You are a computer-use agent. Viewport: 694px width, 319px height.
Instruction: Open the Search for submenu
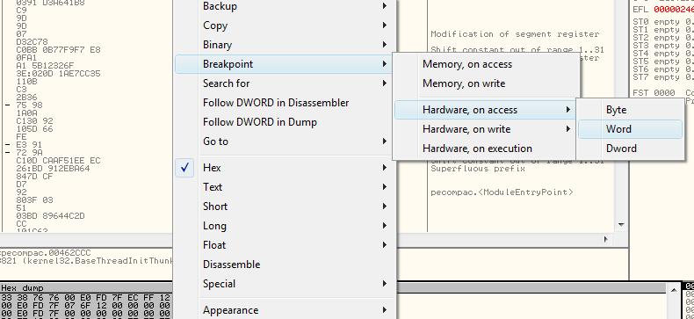click(284, 83)
